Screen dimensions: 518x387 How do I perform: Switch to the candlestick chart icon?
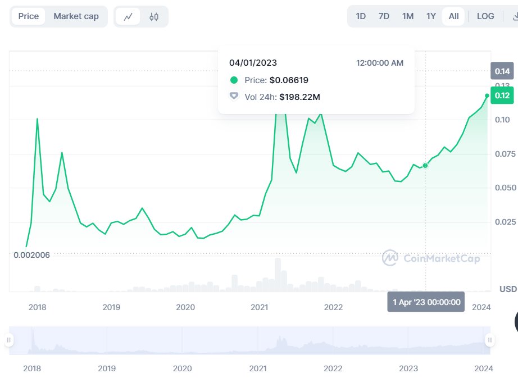[154, 16]
